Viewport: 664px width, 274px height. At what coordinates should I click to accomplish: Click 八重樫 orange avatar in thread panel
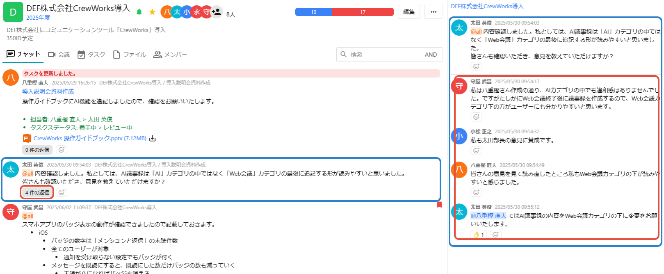tap(459, 170)
